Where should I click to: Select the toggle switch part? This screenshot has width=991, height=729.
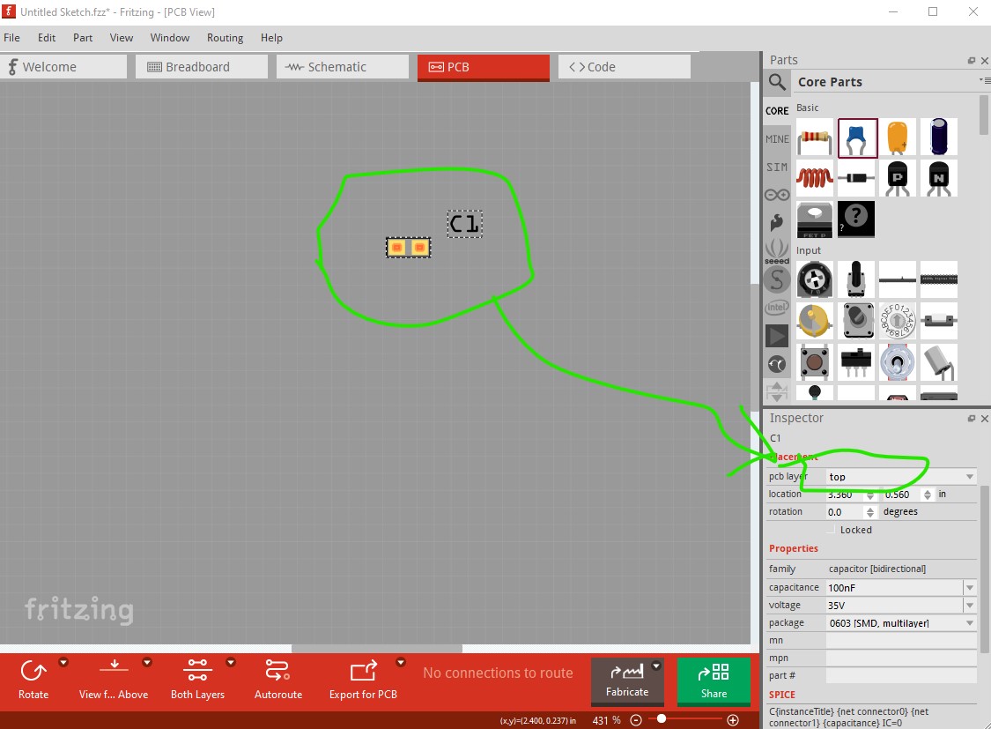(x=898, y=362)
